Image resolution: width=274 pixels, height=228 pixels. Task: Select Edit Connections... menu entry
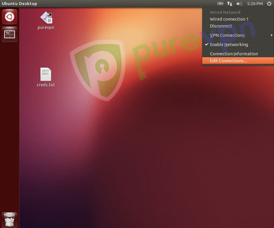tap(238, 61)
